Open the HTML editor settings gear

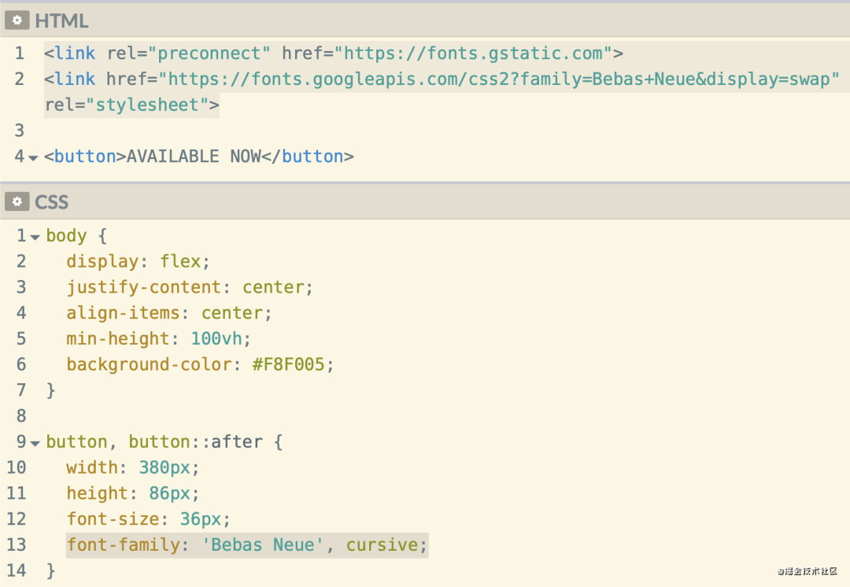[x=17, y=20]
